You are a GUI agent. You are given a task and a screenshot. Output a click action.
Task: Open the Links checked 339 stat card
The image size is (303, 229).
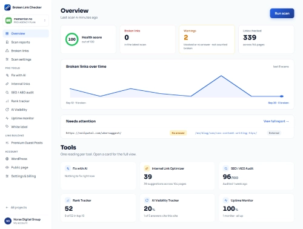coord(266,39)
